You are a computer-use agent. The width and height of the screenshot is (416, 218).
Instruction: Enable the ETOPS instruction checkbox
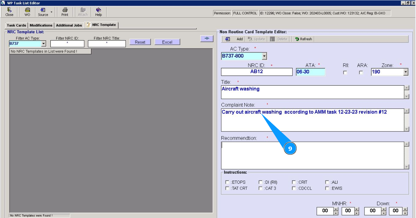(x=227, y=182)
